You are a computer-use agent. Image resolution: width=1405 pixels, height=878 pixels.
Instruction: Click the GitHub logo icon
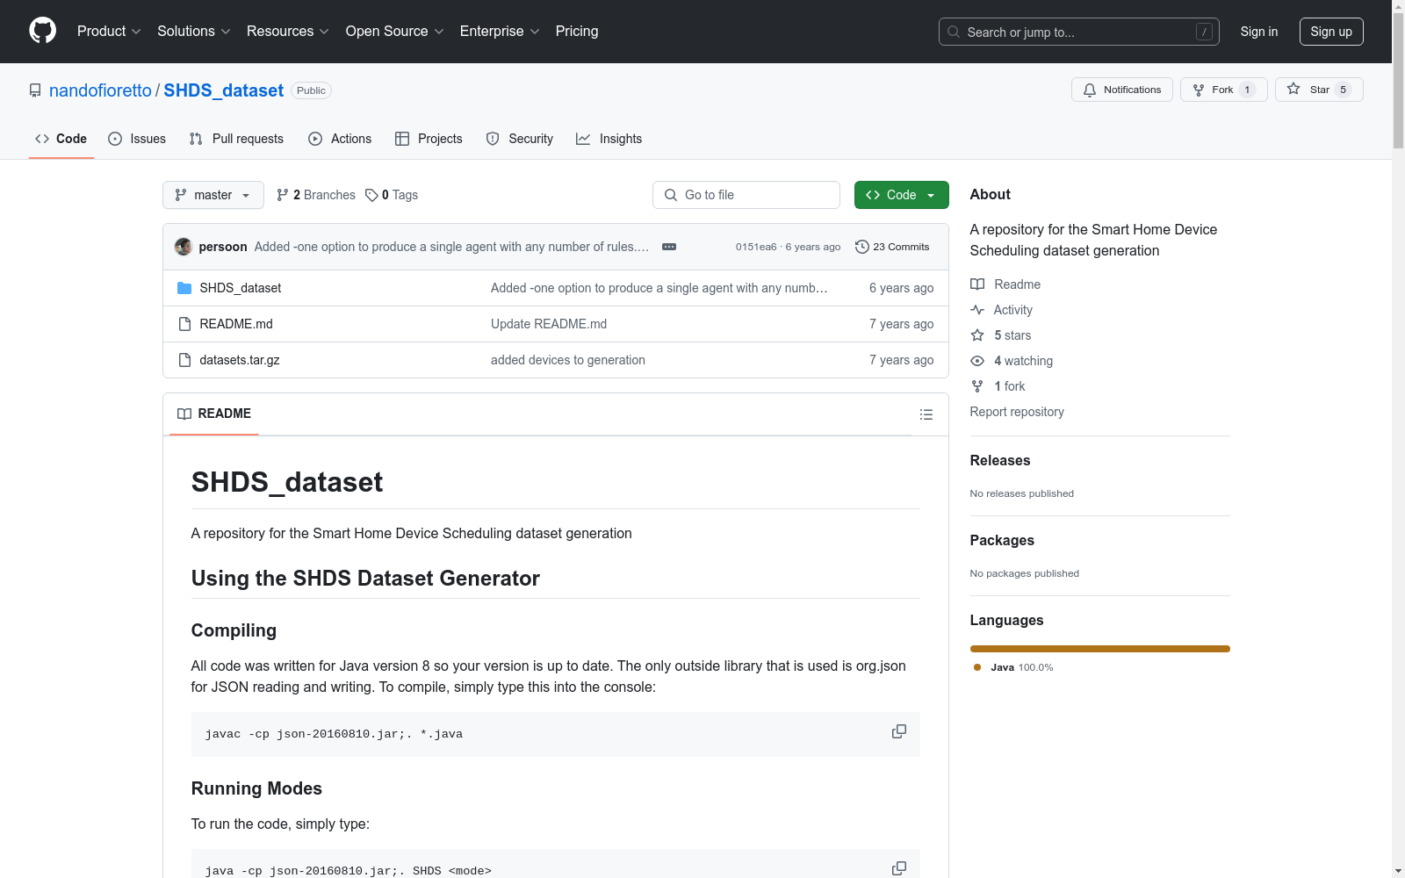point(42,31)
